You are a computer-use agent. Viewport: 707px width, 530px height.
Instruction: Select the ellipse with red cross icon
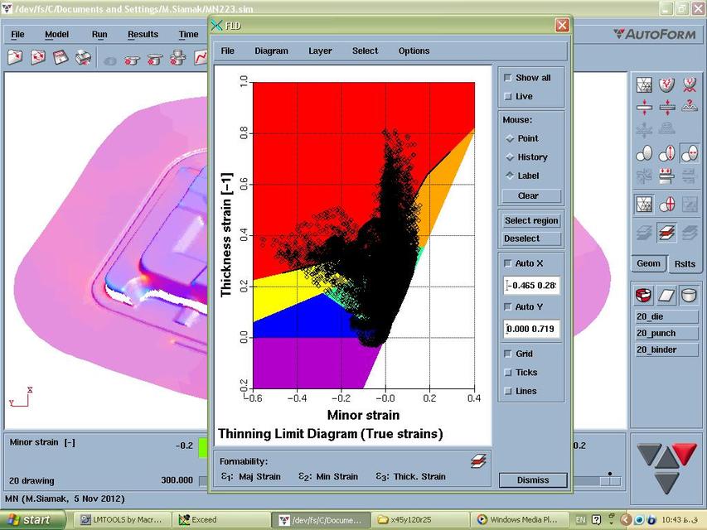pyautogui.click(x=667, y=205)
